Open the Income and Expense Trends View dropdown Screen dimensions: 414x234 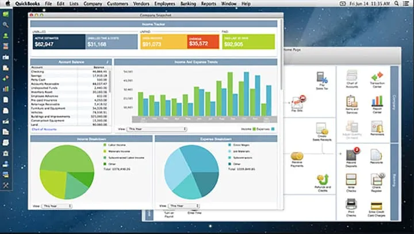[x=156, y=130]
